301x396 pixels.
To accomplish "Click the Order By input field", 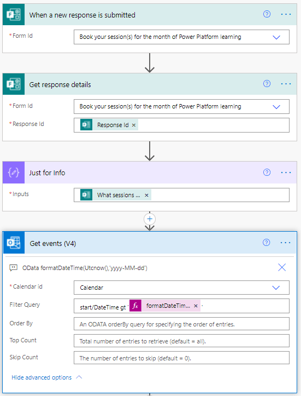I will click(x=181, y=324).
